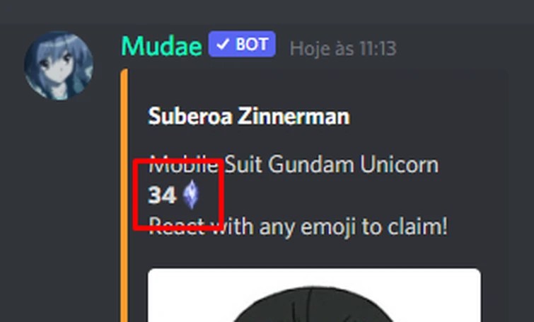The image size is (534, 322).
Task: Click the orange embed side bar
Action: tap(124, 195)
